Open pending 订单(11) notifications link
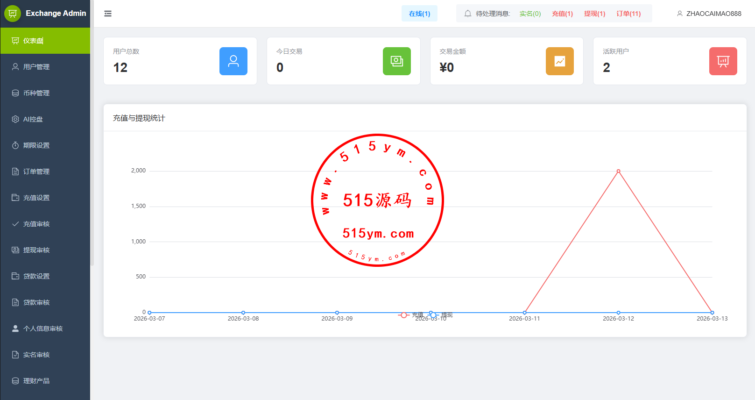Screen dimensions: 755x400 click(628, 14)
